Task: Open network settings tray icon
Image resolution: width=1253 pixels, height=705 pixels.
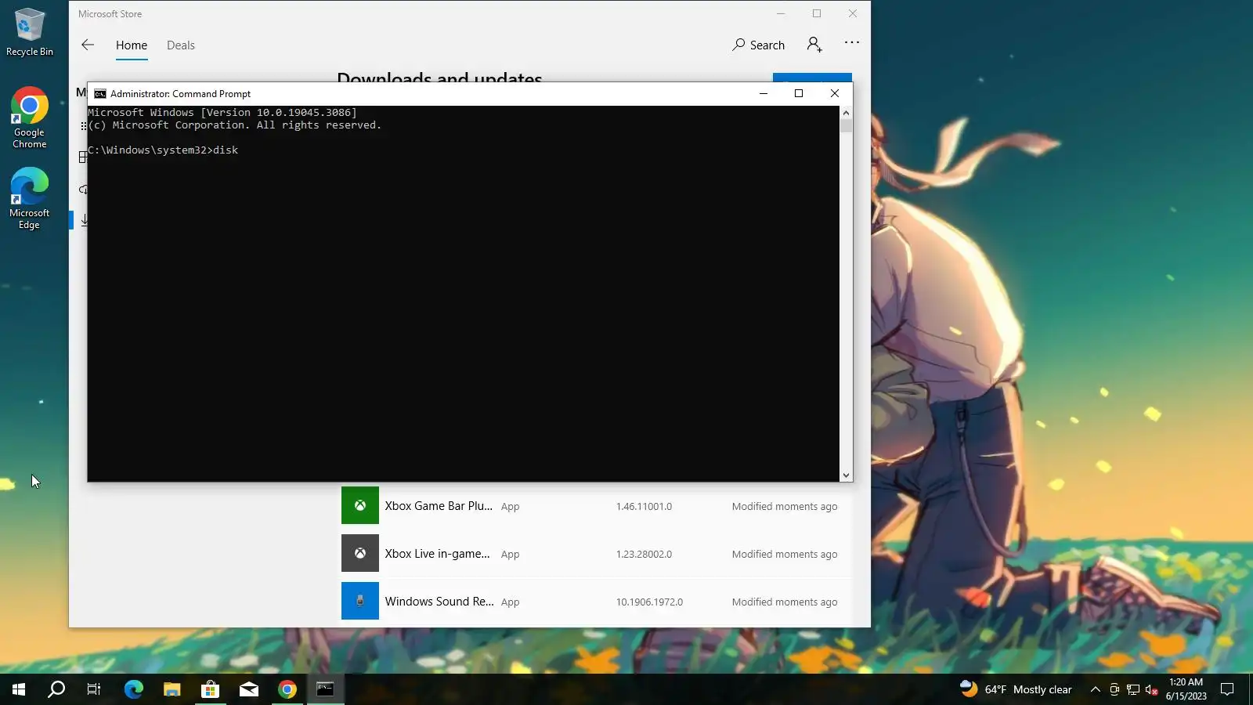Action: [1133, 689]
